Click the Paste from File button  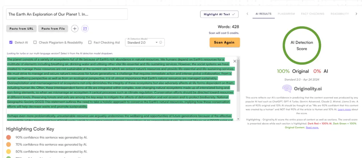pos(53,29)
